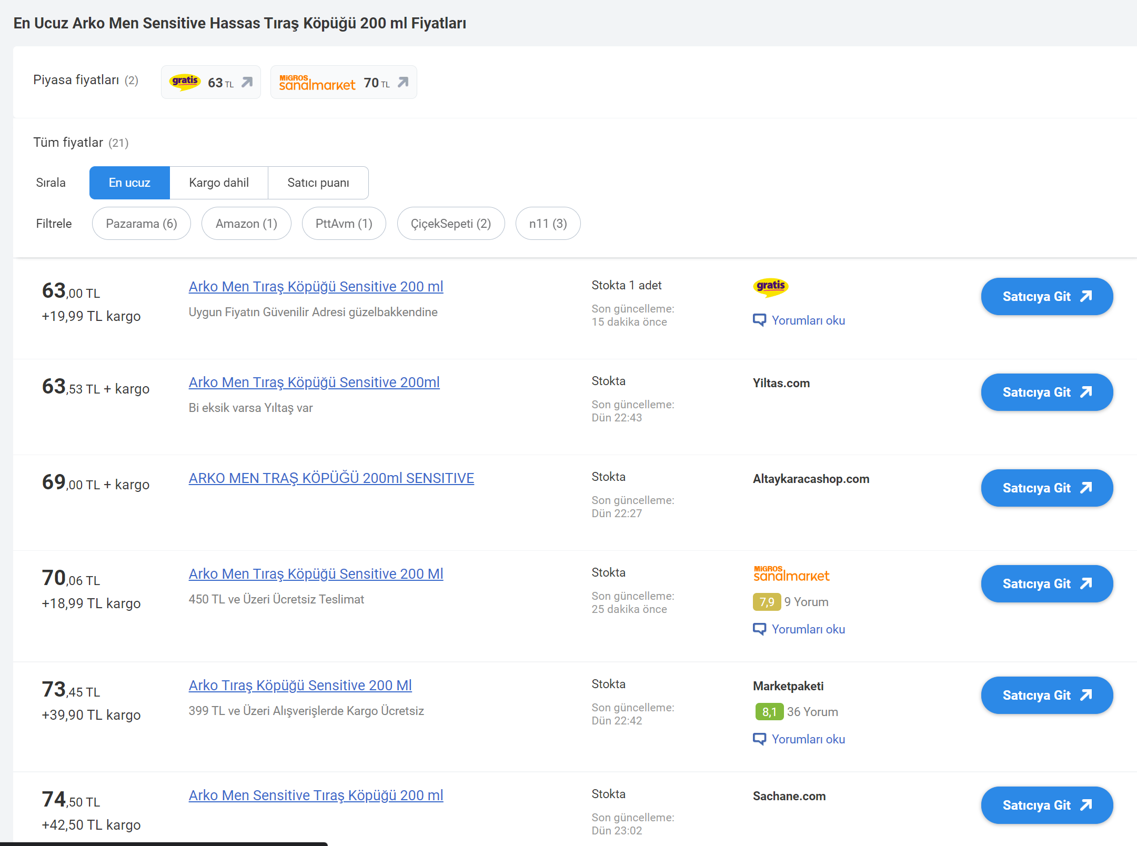
Task: Sort by Satıcı puanı
Action: 318,183
